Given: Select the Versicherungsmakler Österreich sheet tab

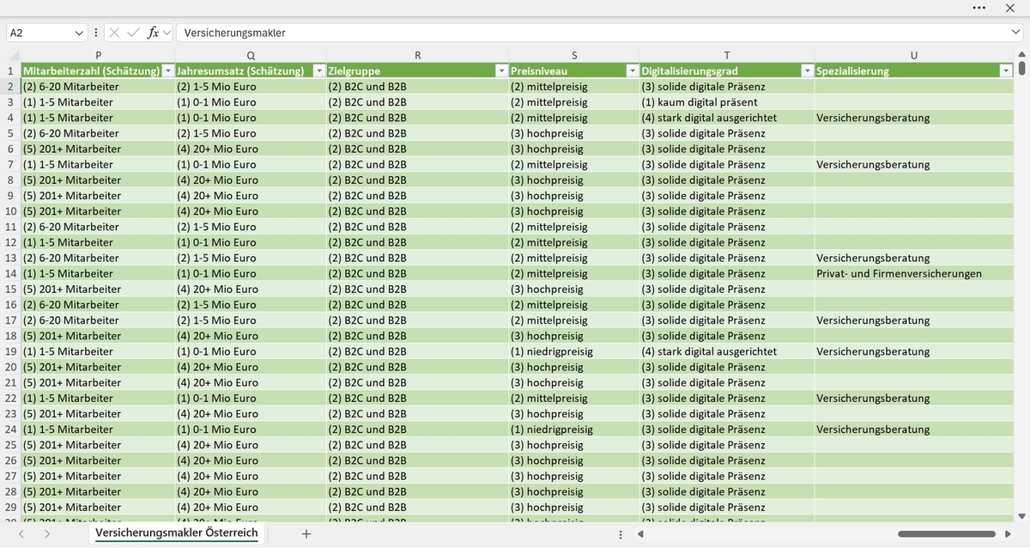Looking at the screenshot, I should [177, 533].
